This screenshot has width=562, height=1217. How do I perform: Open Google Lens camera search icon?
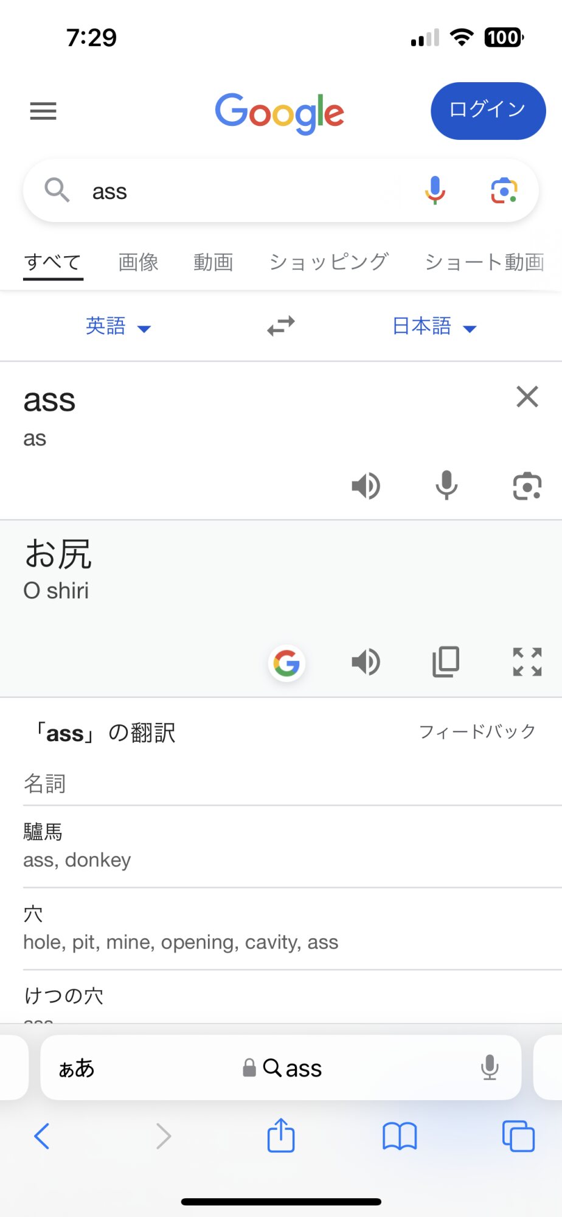504,190
